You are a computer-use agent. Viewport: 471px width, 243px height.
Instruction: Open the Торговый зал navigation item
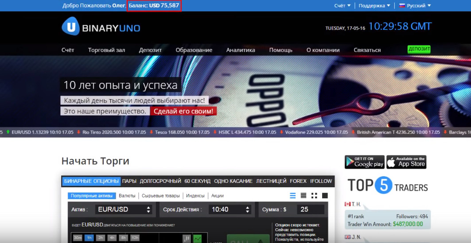106,50
